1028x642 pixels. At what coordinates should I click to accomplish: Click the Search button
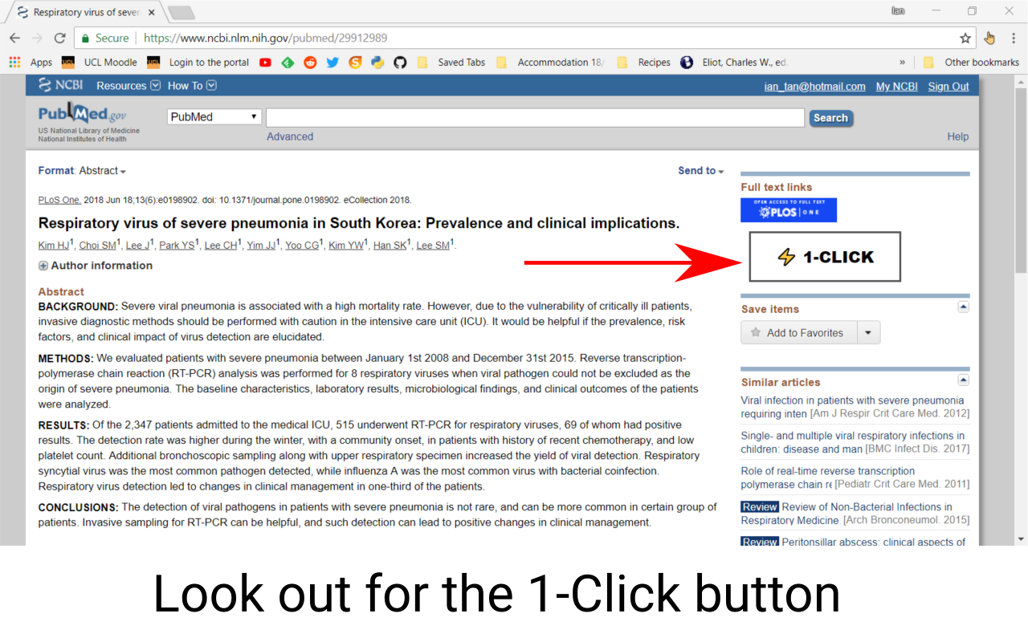[830, 118]
